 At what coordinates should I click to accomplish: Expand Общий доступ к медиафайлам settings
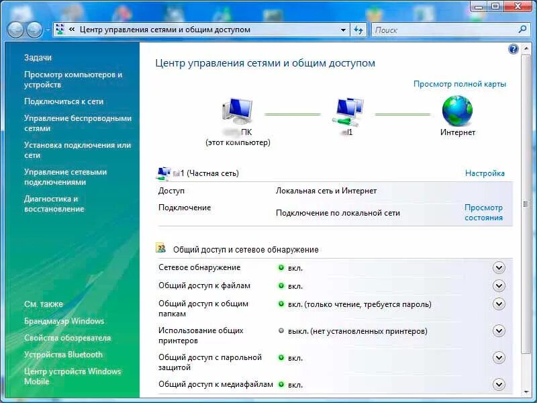point(499,384)
